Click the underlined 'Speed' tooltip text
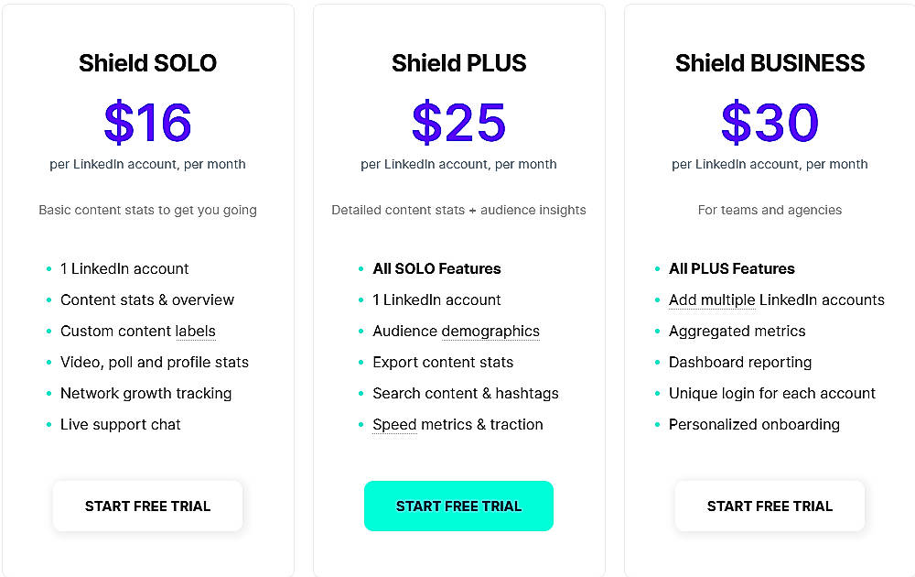The height and width of the screenshot is (577, 915). pos(394,424)
